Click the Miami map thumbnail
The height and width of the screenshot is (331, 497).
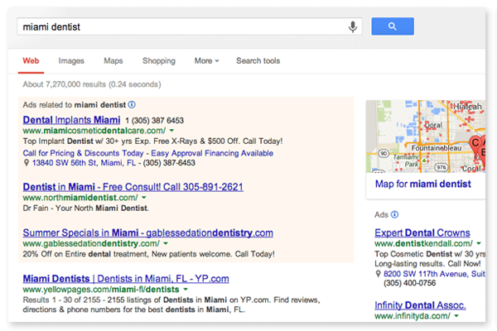426,137
